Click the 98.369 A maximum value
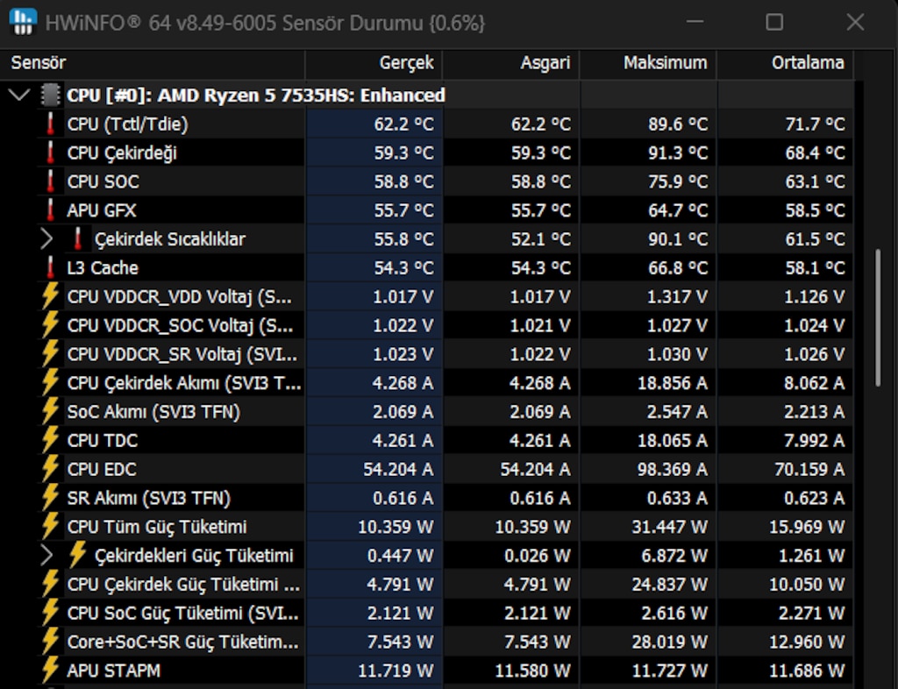The height and width of the screenshot is (689, 898). tap(673, 469)
